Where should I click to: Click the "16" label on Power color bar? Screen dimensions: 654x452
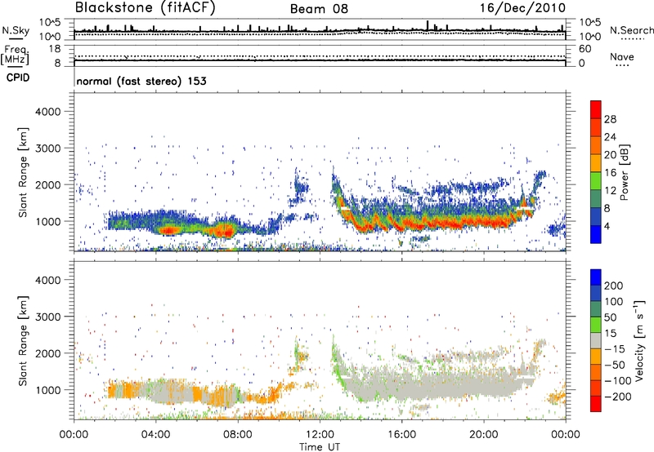(x=610, y=173)
